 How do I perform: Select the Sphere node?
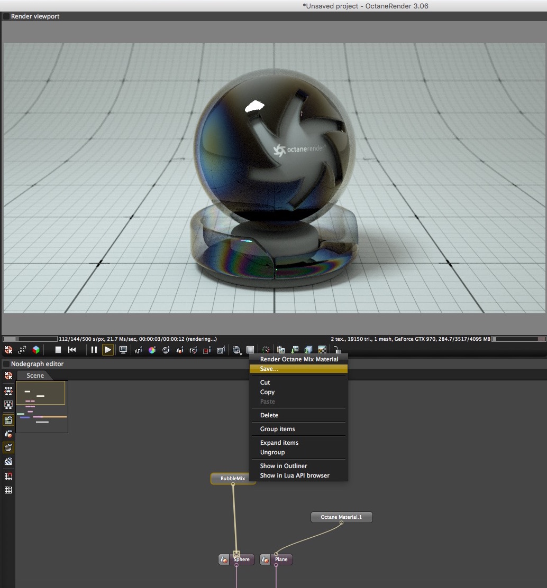(241, 559)
